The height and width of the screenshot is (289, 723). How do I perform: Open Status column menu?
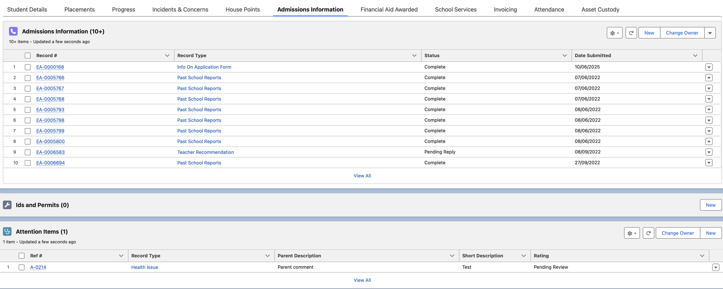click(565, 55)
